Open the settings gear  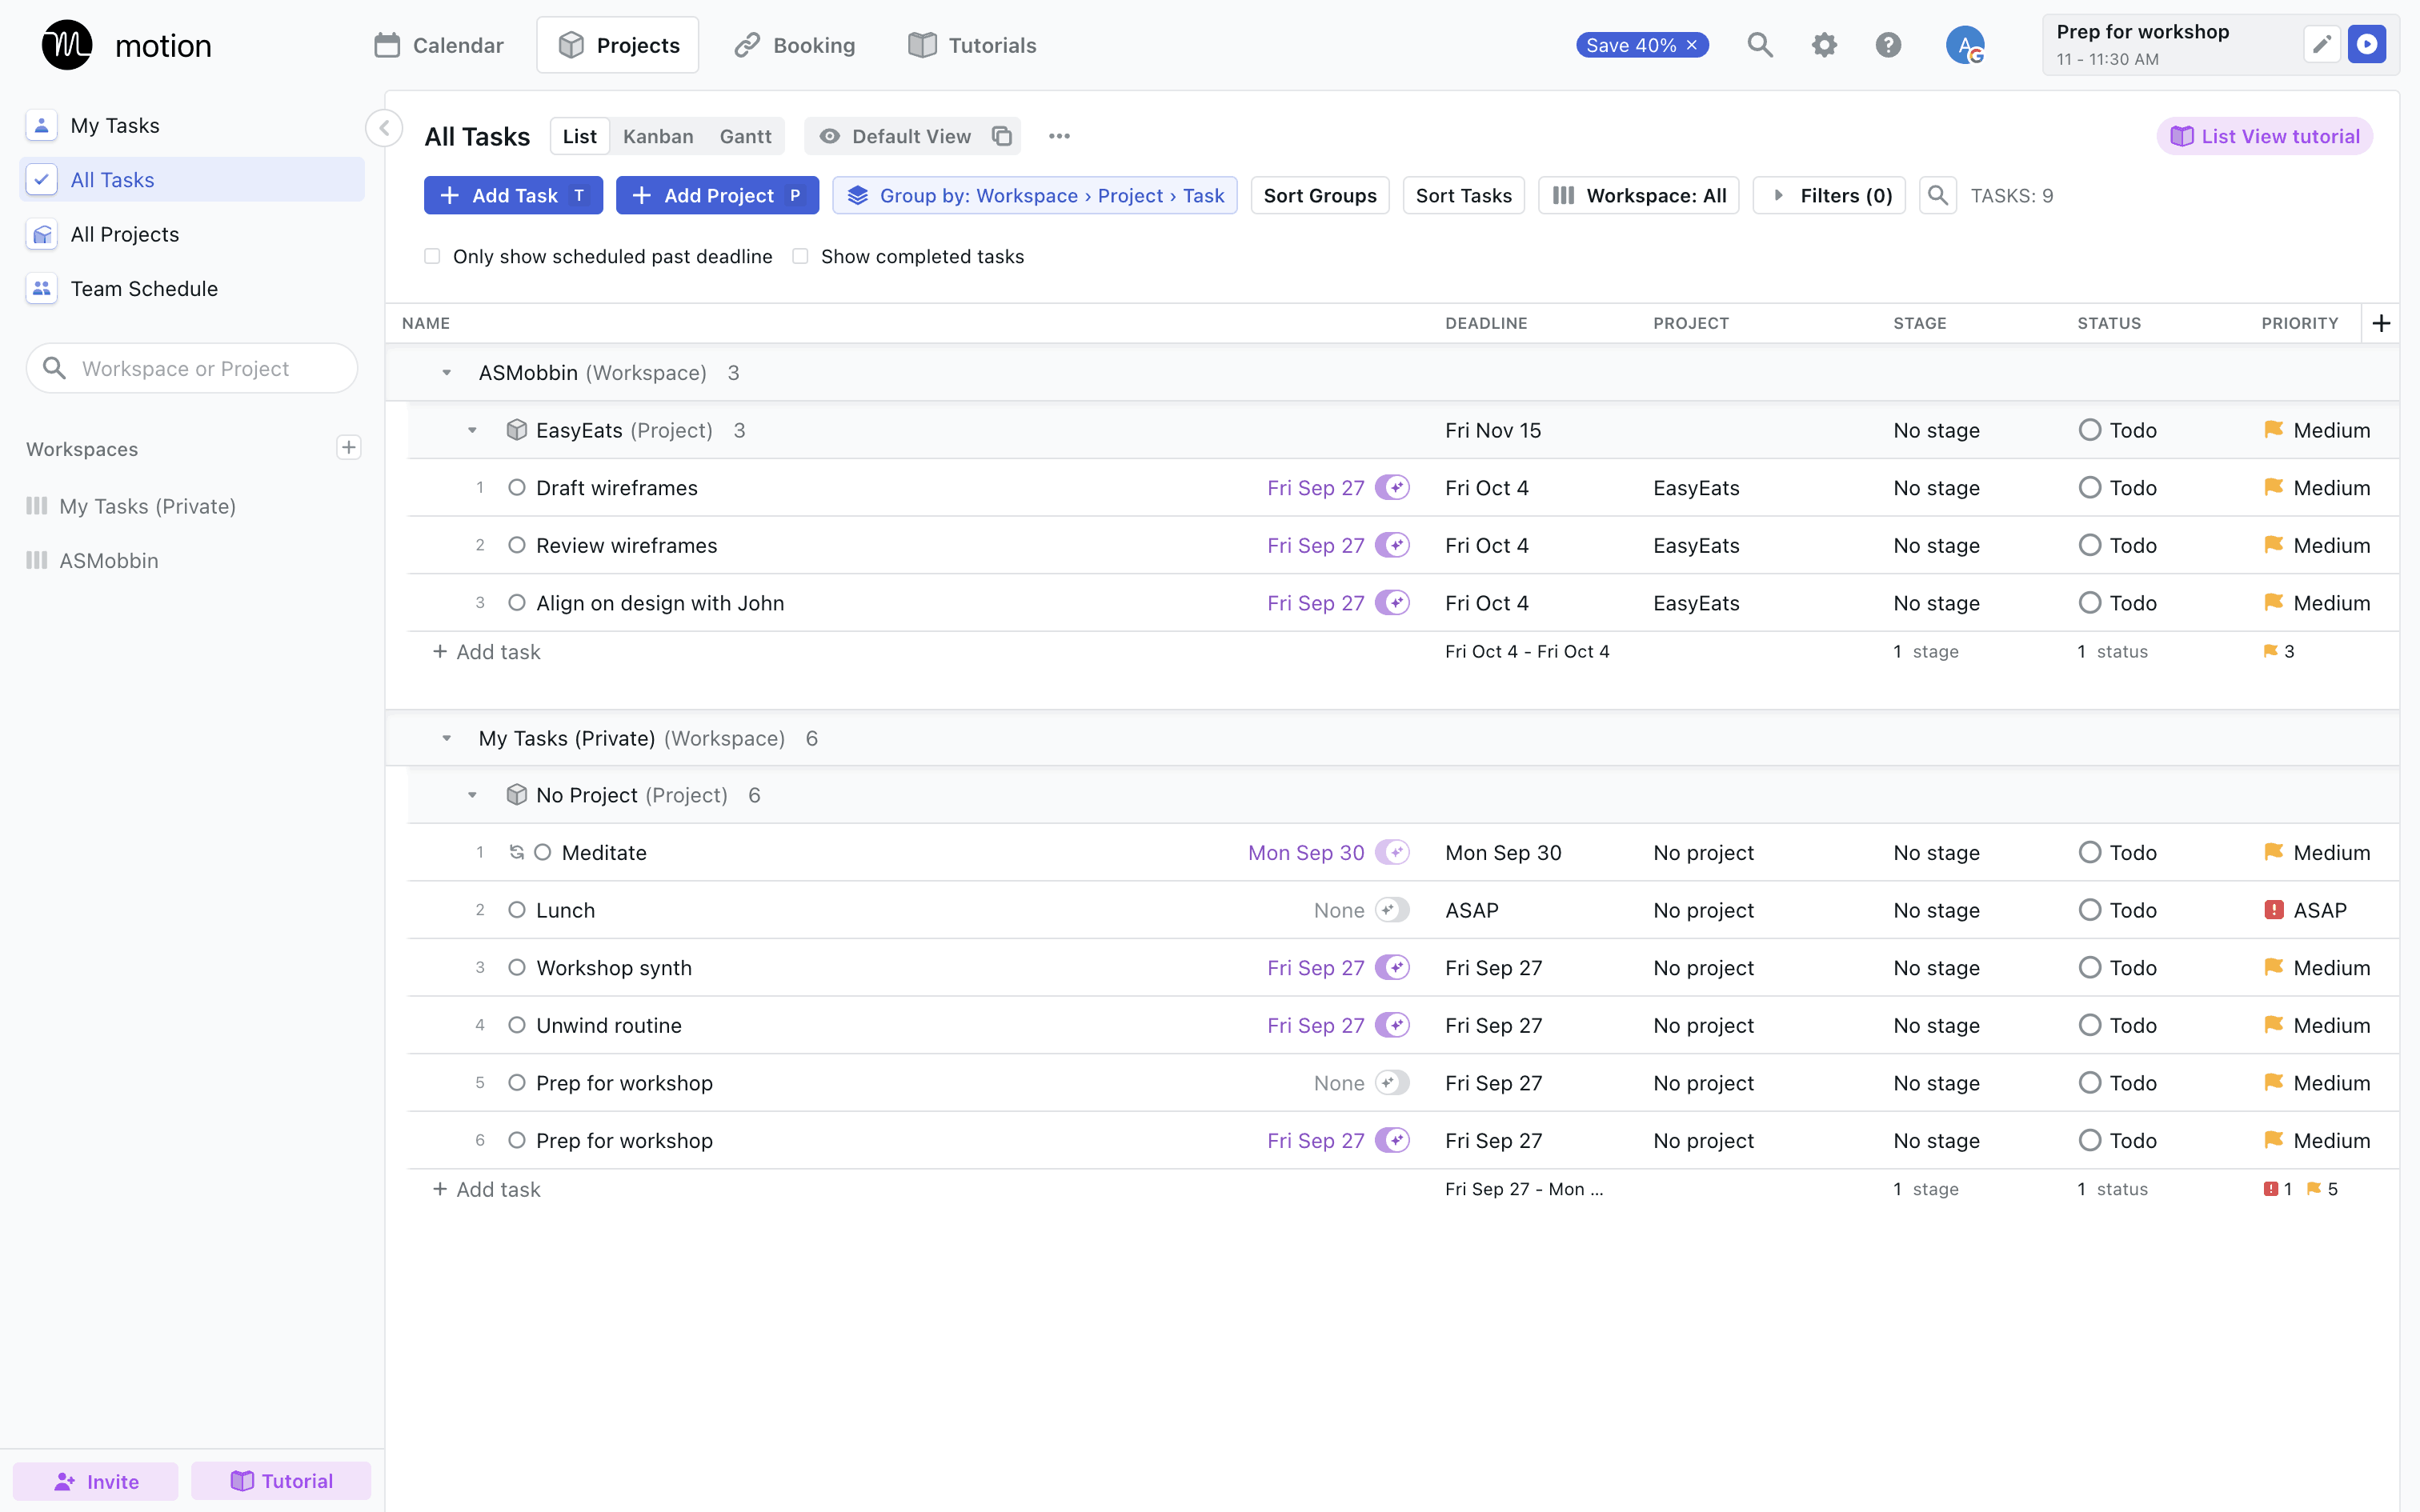(x=1824, y=44)
